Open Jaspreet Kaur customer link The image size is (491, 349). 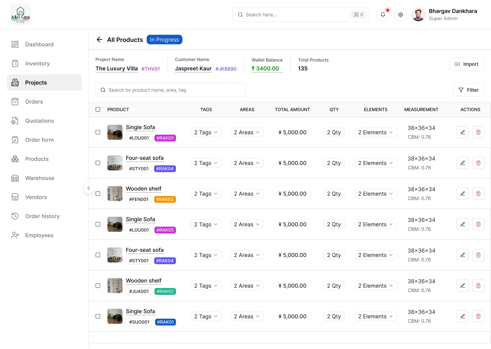coord(193,69)
